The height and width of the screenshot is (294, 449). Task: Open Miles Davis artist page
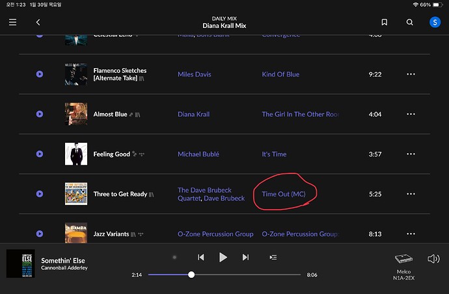(x=195, y=74)
